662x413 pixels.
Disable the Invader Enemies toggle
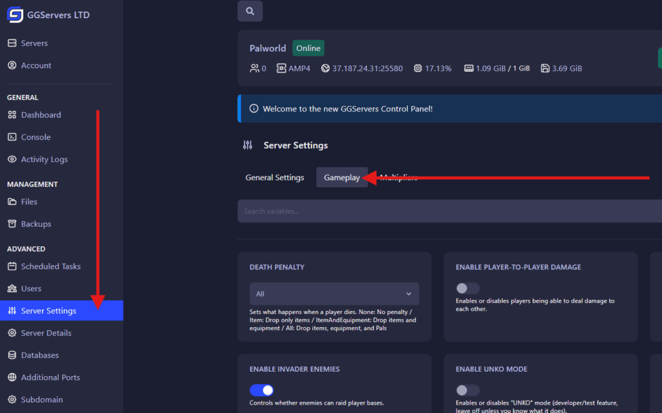coord(261,390)
